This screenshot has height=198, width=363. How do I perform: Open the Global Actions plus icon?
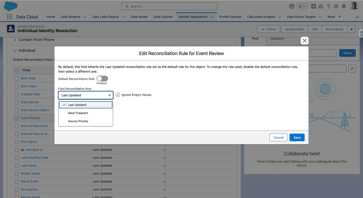(x=313, y=6)
